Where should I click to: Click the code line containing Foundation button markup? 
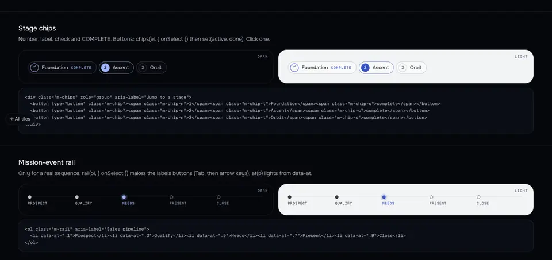235,104
